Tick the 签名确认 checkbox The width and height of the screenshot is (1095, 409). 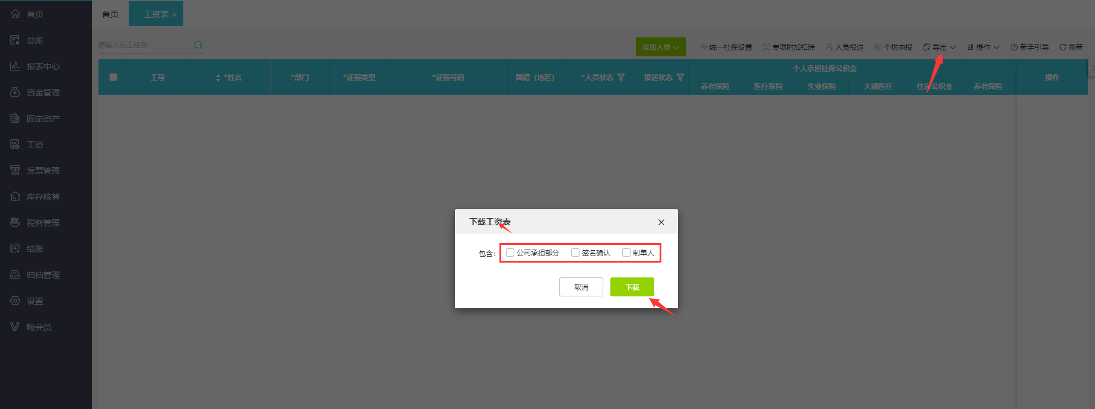pyautogui.click(x=575, y=253)
